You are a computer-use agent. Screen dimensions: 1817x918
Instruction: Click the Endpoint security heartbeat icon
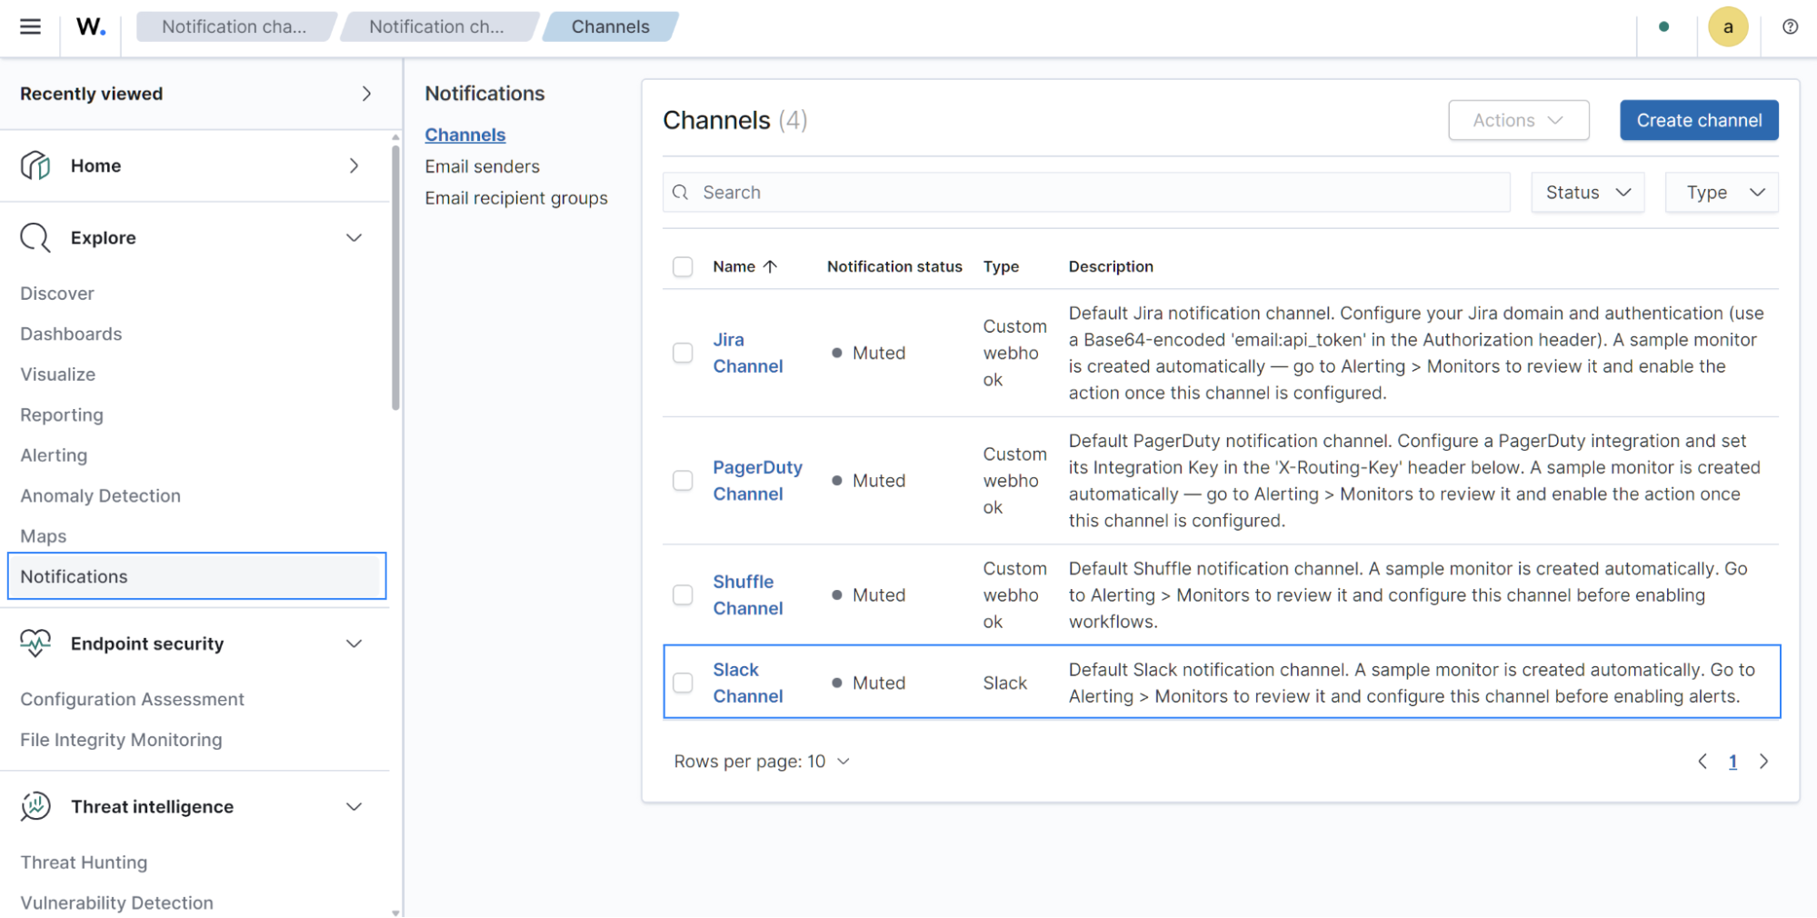click(35, 643)
